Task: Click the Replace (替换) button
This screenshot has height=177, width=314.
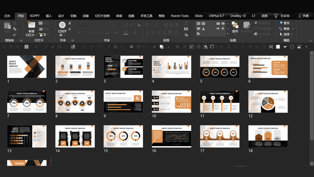Action: pyautogui.click(x=286, y=29)
